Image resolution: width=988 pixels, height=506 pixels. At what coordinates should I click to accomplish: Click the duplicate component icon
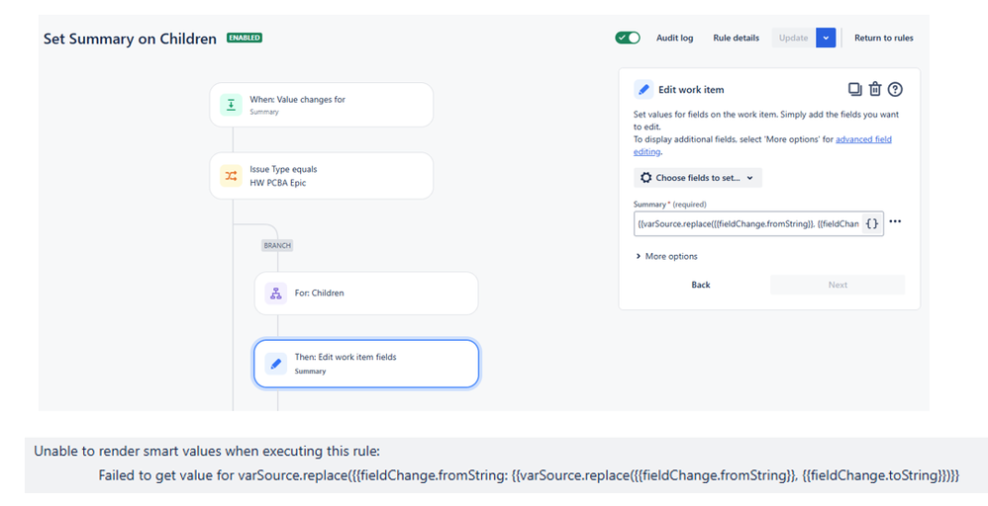click(855, 89)
